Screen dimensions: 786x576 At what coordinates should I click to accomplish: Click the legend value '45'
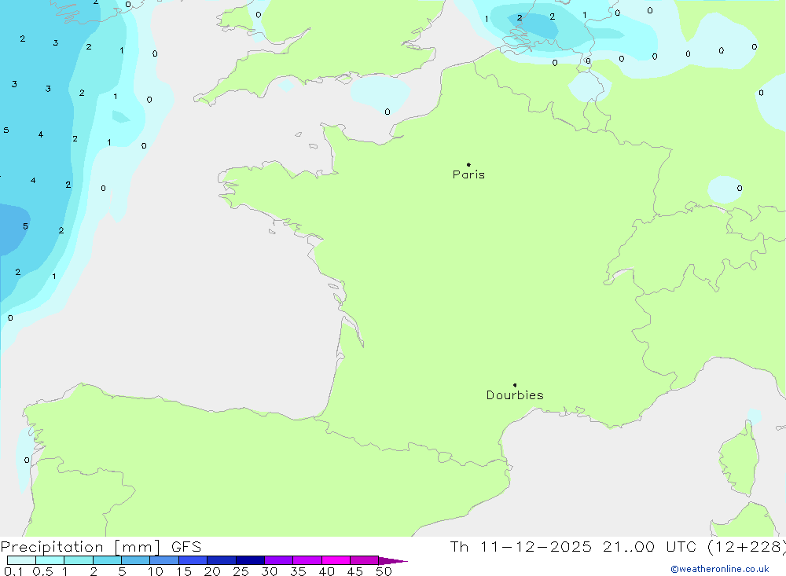tap(355, 571)
